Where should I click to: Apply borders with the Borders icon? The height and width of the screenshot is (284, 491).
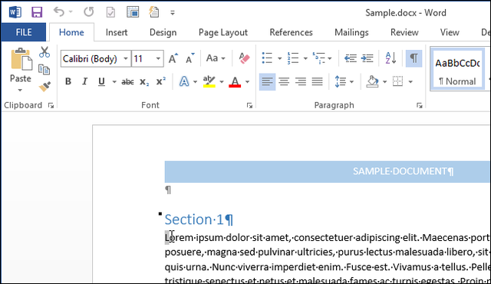tap(397, 81)
